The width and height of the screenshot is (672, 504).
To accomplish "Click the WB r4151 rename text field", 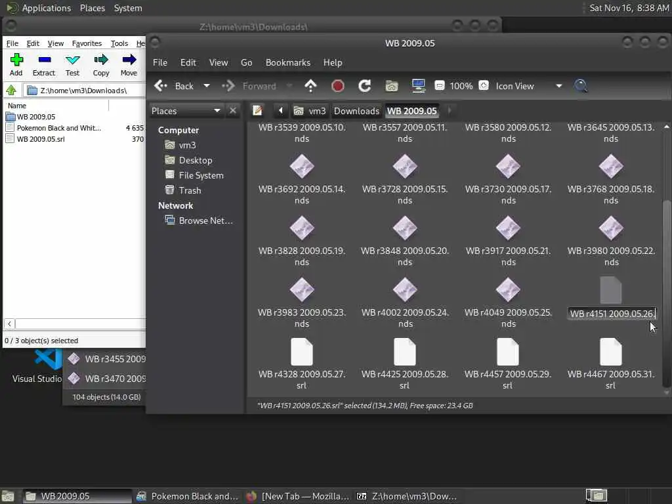I will click(612, 314).
